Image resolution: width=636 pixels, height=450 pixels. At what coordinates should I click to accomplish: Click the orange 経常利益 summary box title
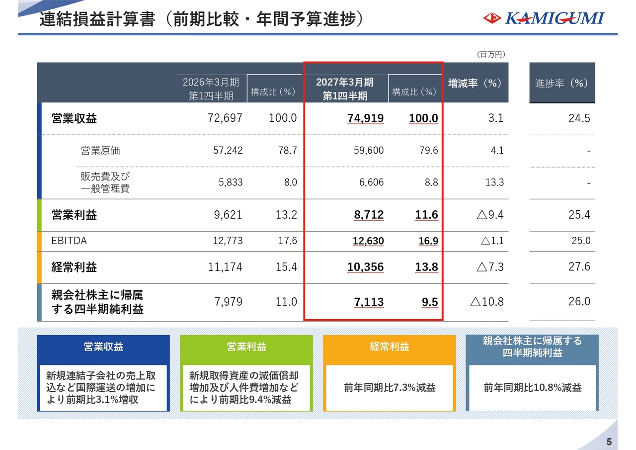coord(390,347)
